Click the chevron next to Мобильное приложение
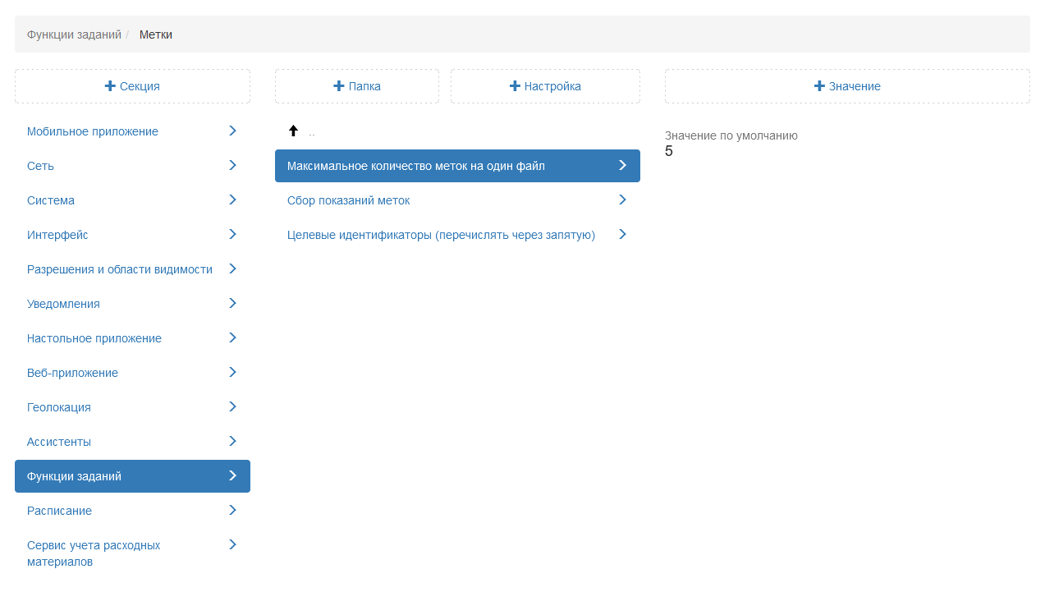Image resolution: width=1045 pixels, height=592 pixels. click(233, 131)
